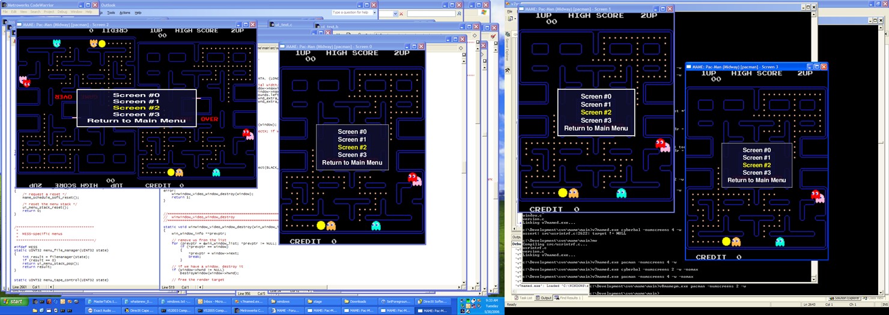
Task: Open MAME Forum taskbar item
Action: [286, 311]
